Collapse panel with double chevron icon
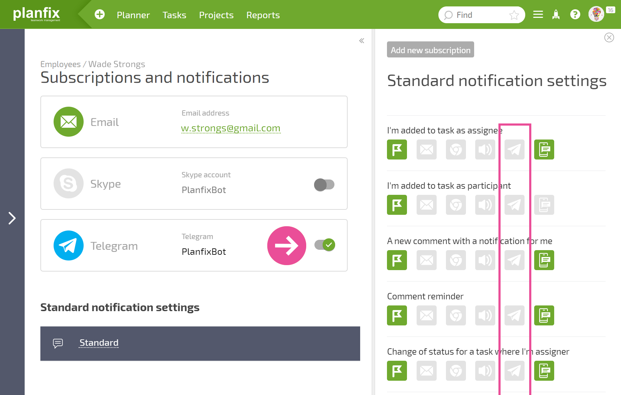This screenshot has width=621, height=395. coord(362,41)
